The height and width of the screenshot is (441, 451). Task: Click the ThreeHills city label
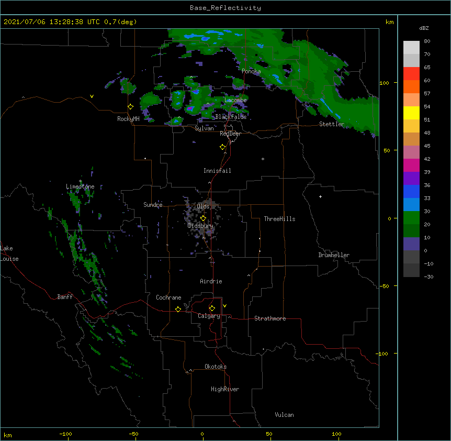(279, 219)
